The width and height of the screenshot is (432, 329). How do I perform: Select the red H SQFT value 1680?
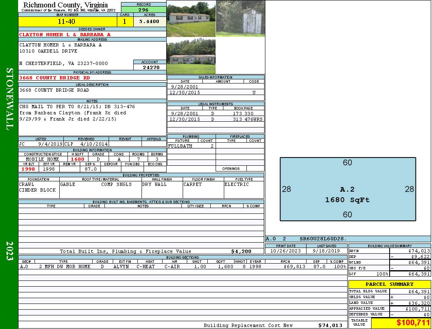77,159
